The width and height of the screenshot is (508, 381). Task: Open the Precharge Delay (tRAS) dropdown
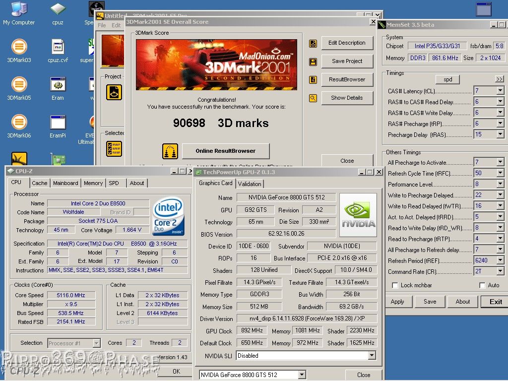500,134
